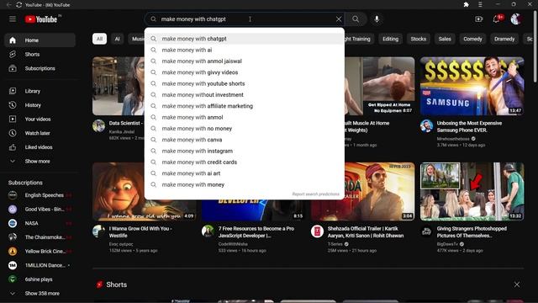Viewport: 538px width, 303px height.
Task: Open Watch later playlist
Action: 40,133
